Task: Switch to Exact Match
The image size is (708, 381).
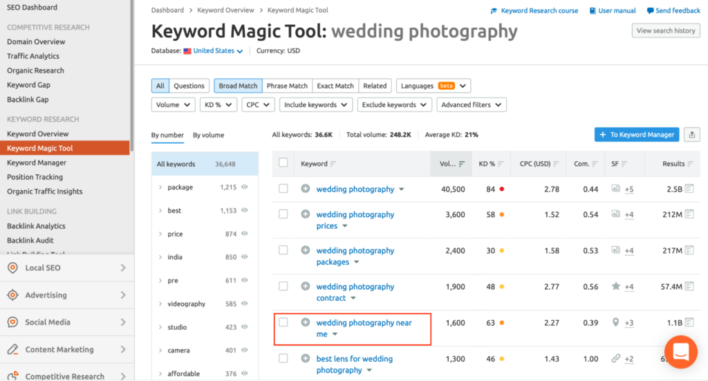Action: (335, 86)
